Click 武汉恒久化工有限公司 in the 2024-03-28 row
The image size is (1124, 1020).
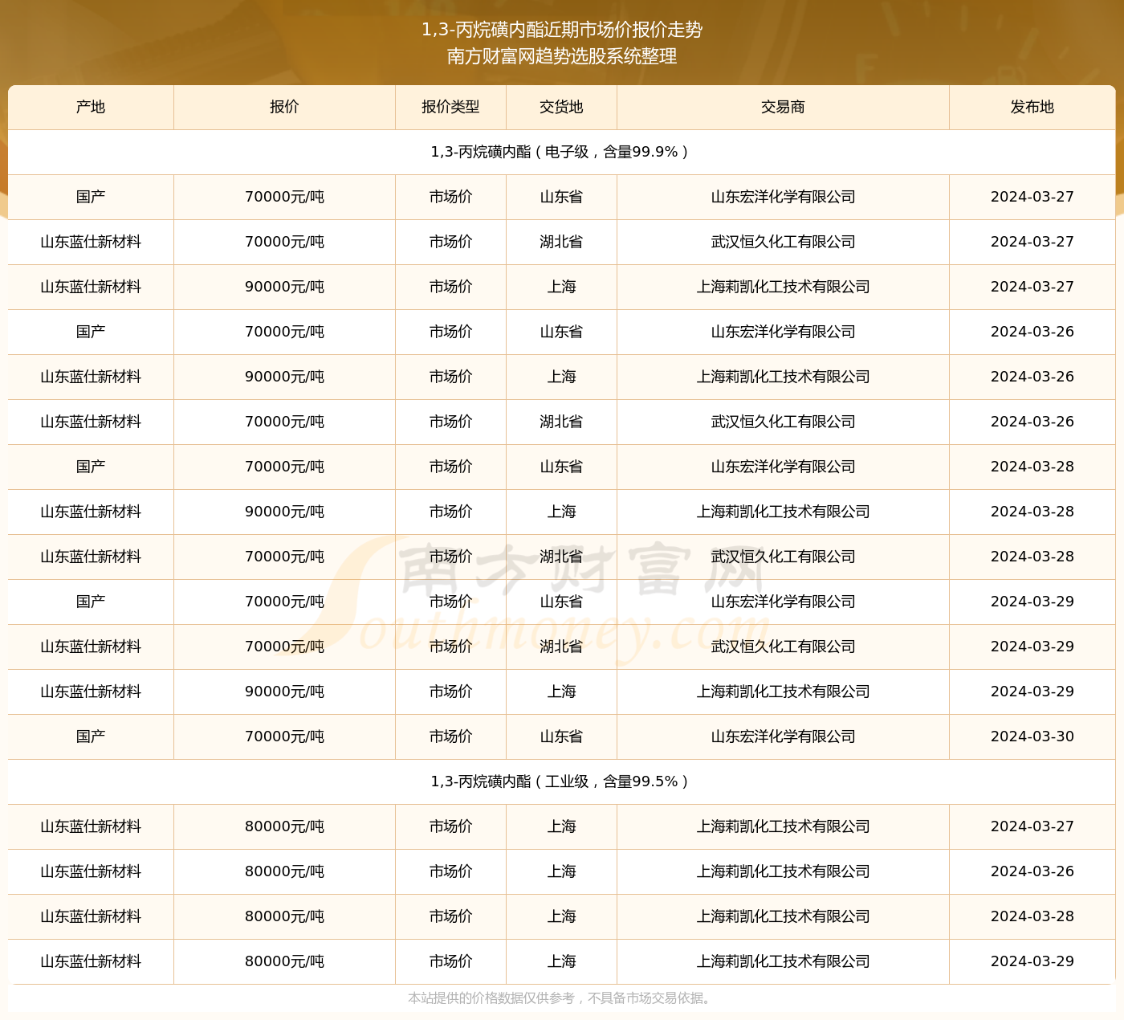[x=783, y=557]
